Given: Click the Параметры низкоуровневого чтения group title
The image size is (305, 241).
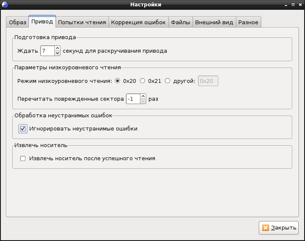Looking at the screenshot, I should click(68, 68).
